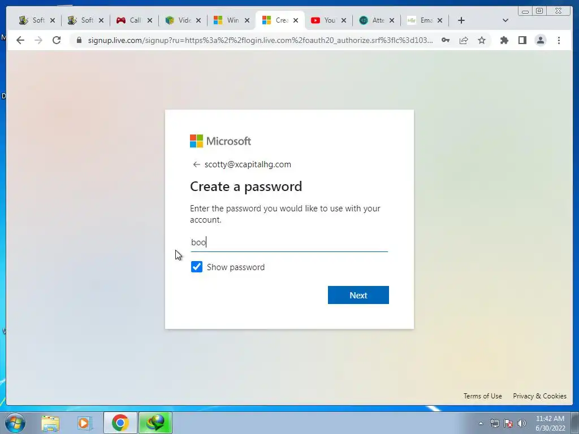Click the scotty@xcapitalhg.com email text

pos(248,164)
